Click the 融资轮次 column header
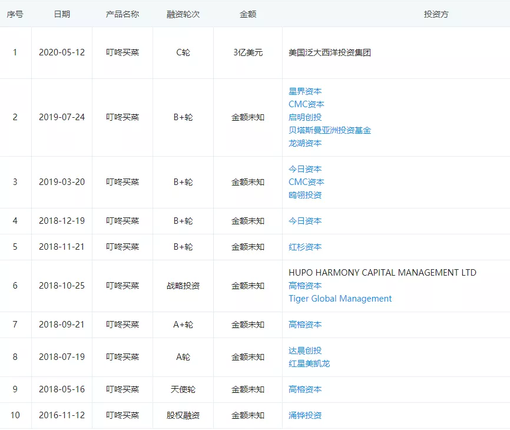This screenshot has width=510, height=430. 183,14
